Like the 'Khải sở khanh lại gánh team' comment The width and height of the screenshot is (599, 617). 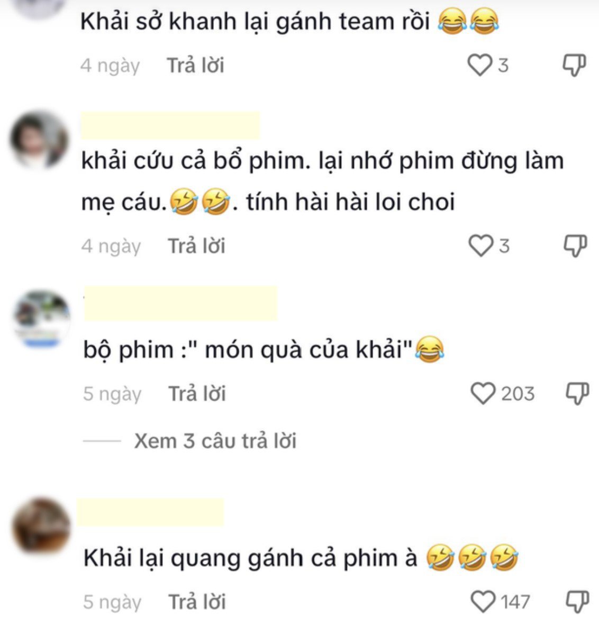coord(479,65)
